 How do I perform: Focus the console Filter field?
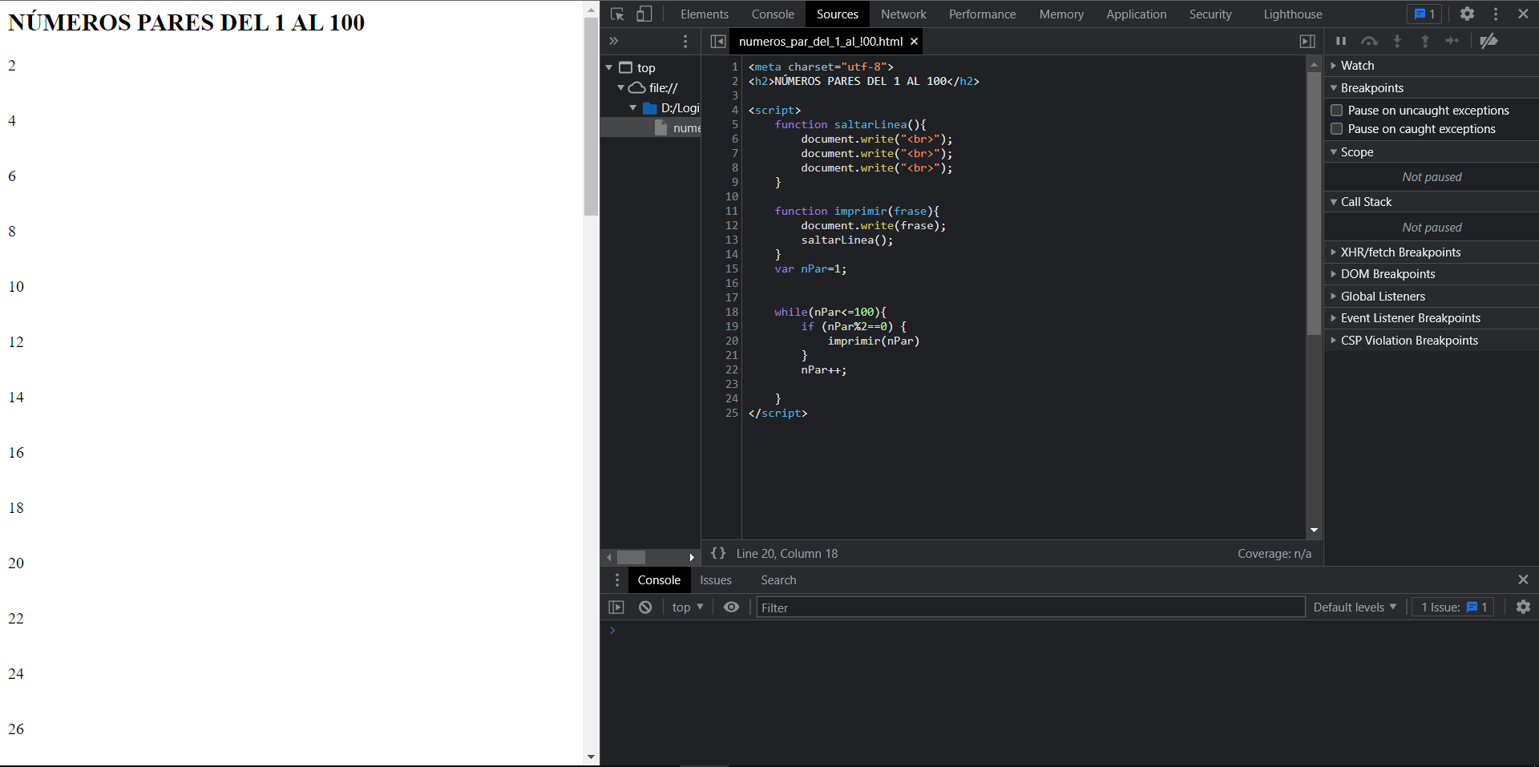(1031, 607)
